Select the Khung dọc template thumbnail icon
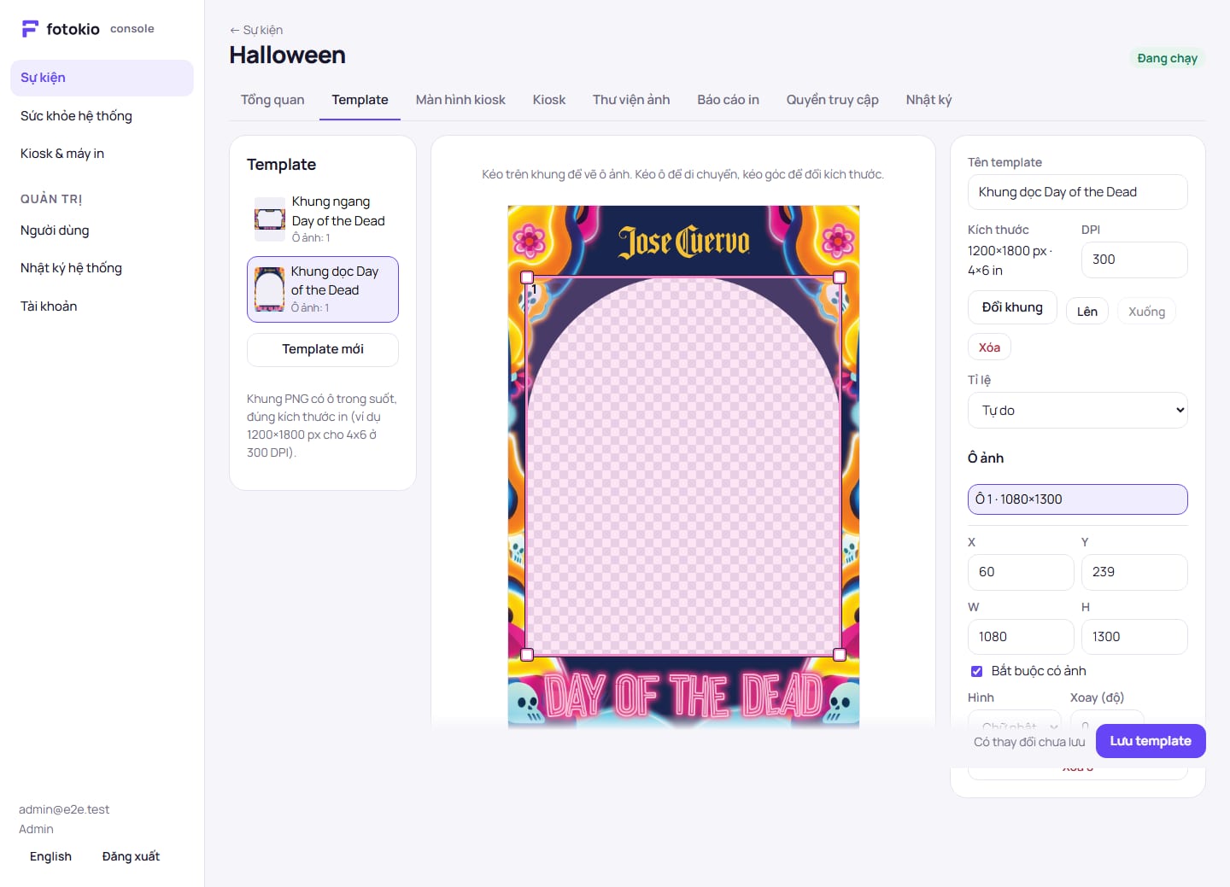 (x=270, y=289)
